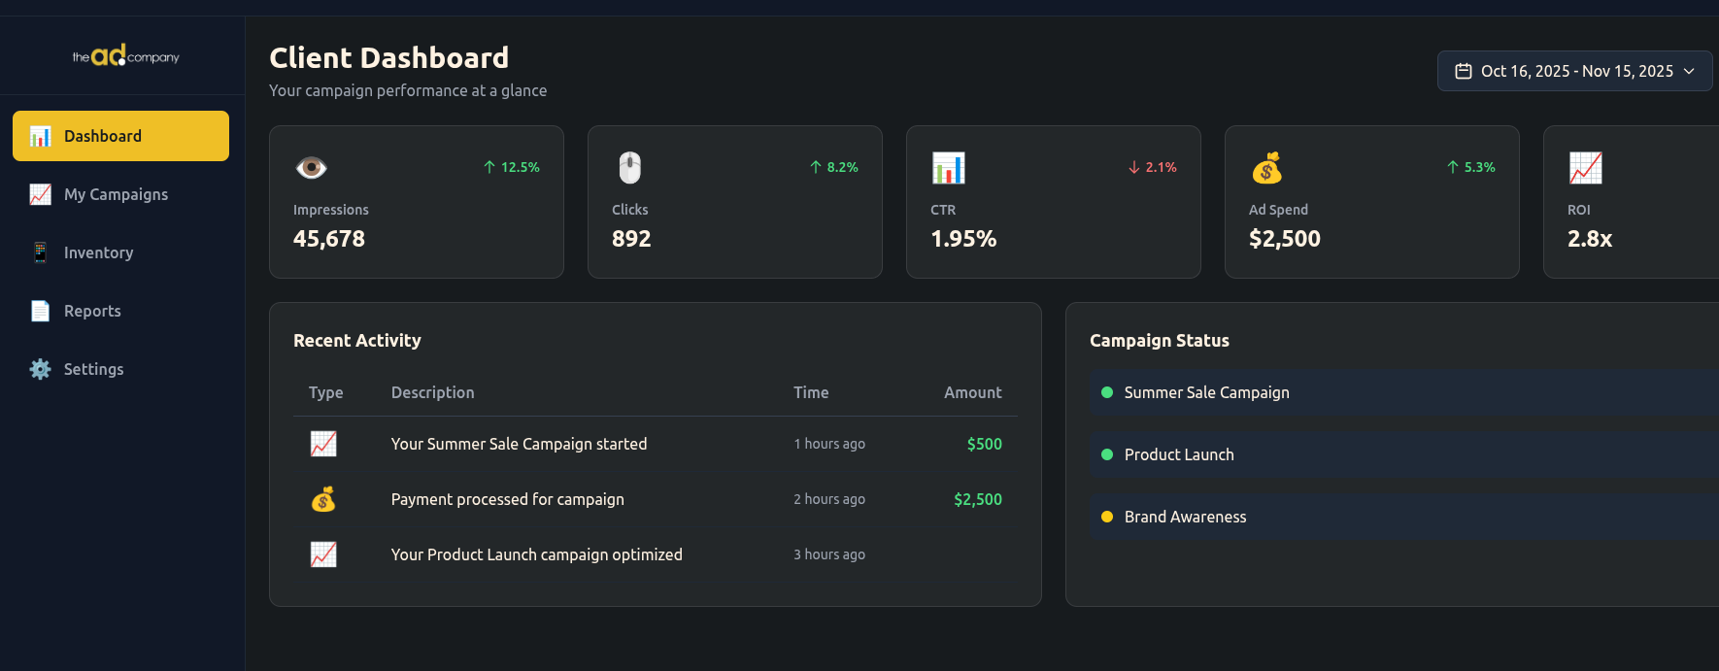Open the Dashboard menu item
This screenshot has width=1719, height=671.
pyautogui.click(x=120, y=136)
